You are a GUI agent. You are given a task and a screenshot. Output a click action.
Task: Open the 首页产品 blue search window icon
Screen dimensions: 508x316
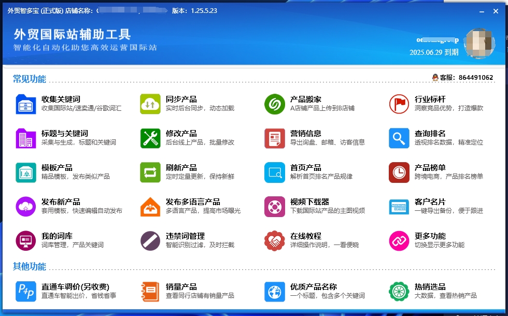(275, 173)
